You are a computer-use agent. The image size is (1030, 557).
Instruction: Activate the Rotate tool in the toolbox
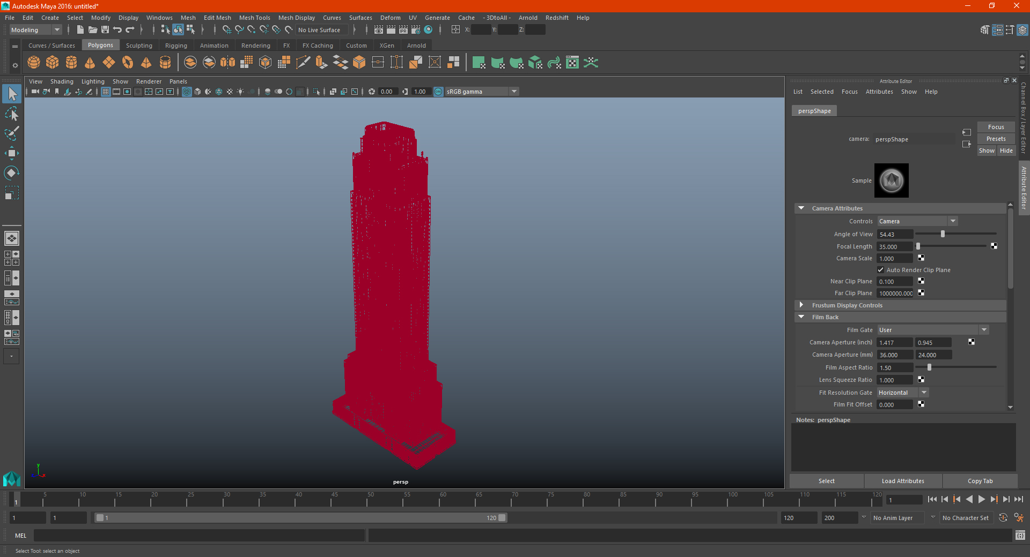pyautogui.click(x=12, y=173)
